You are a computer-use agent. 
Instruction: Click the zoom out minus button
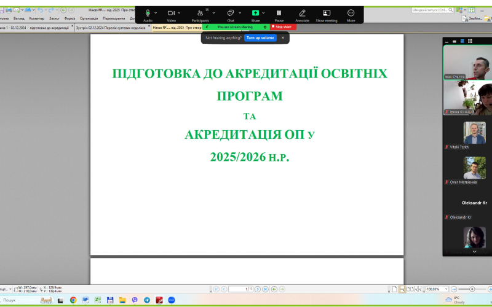(x=454, y=289)
